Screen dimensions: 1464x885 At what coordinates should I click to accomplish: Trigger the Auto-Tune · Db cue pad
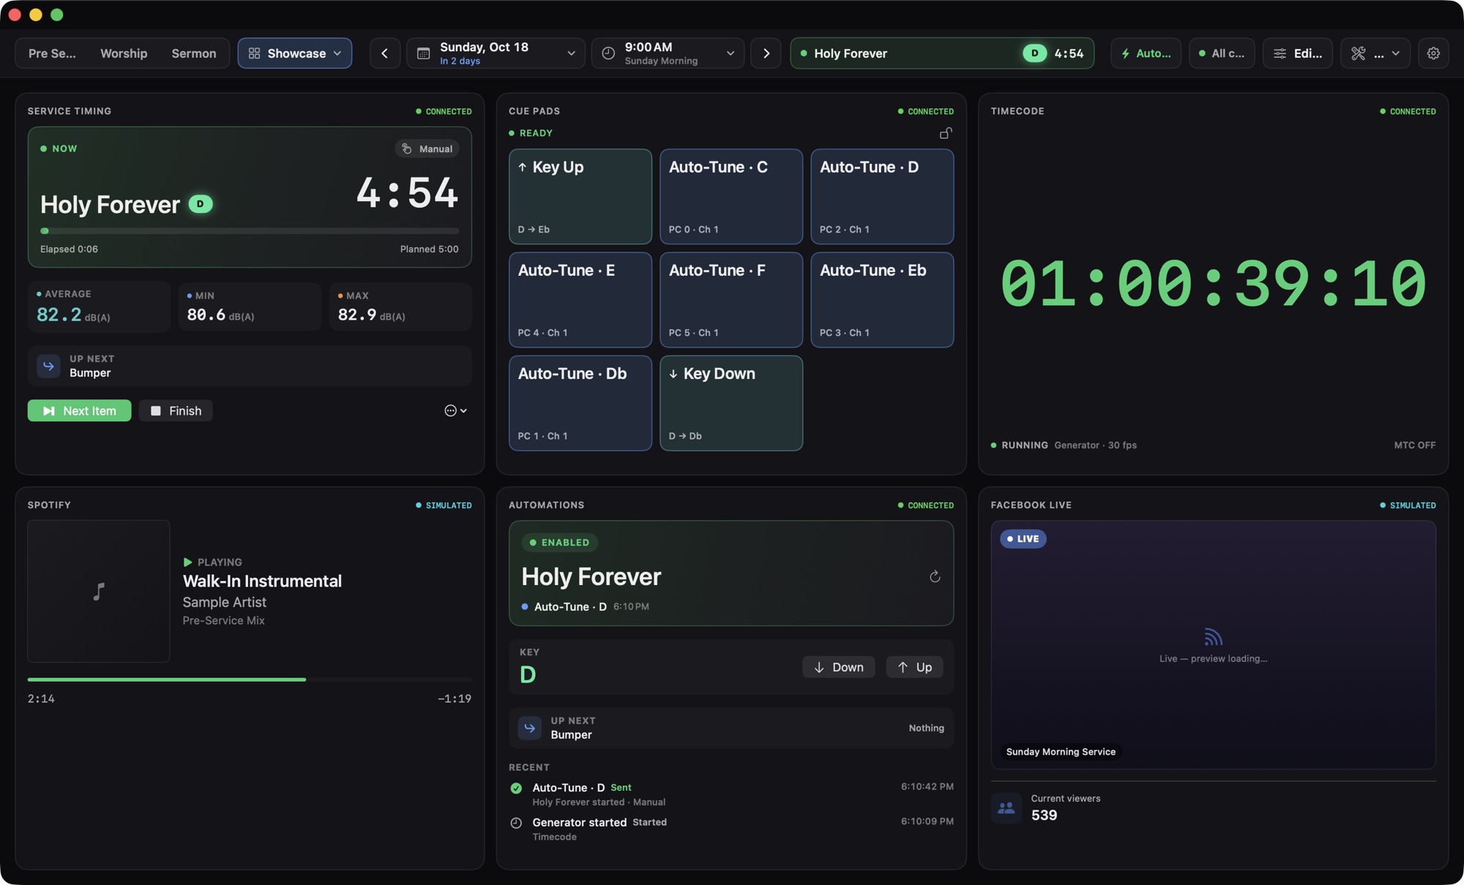pyautogui.click(x=580, y=403)
